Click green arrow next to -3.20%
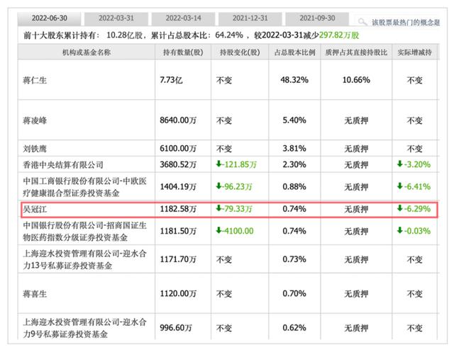The width and height of the screenshot is (454, 352). click(x=400, y=164)
